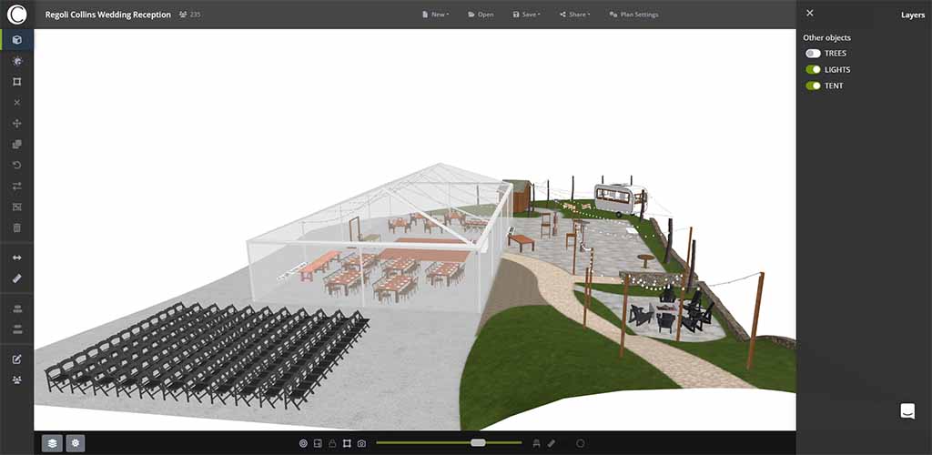The height and width of the screenshot is (455, 932).
Task: Select the ruler measure tool in sidebar
Action: point(16,278)
